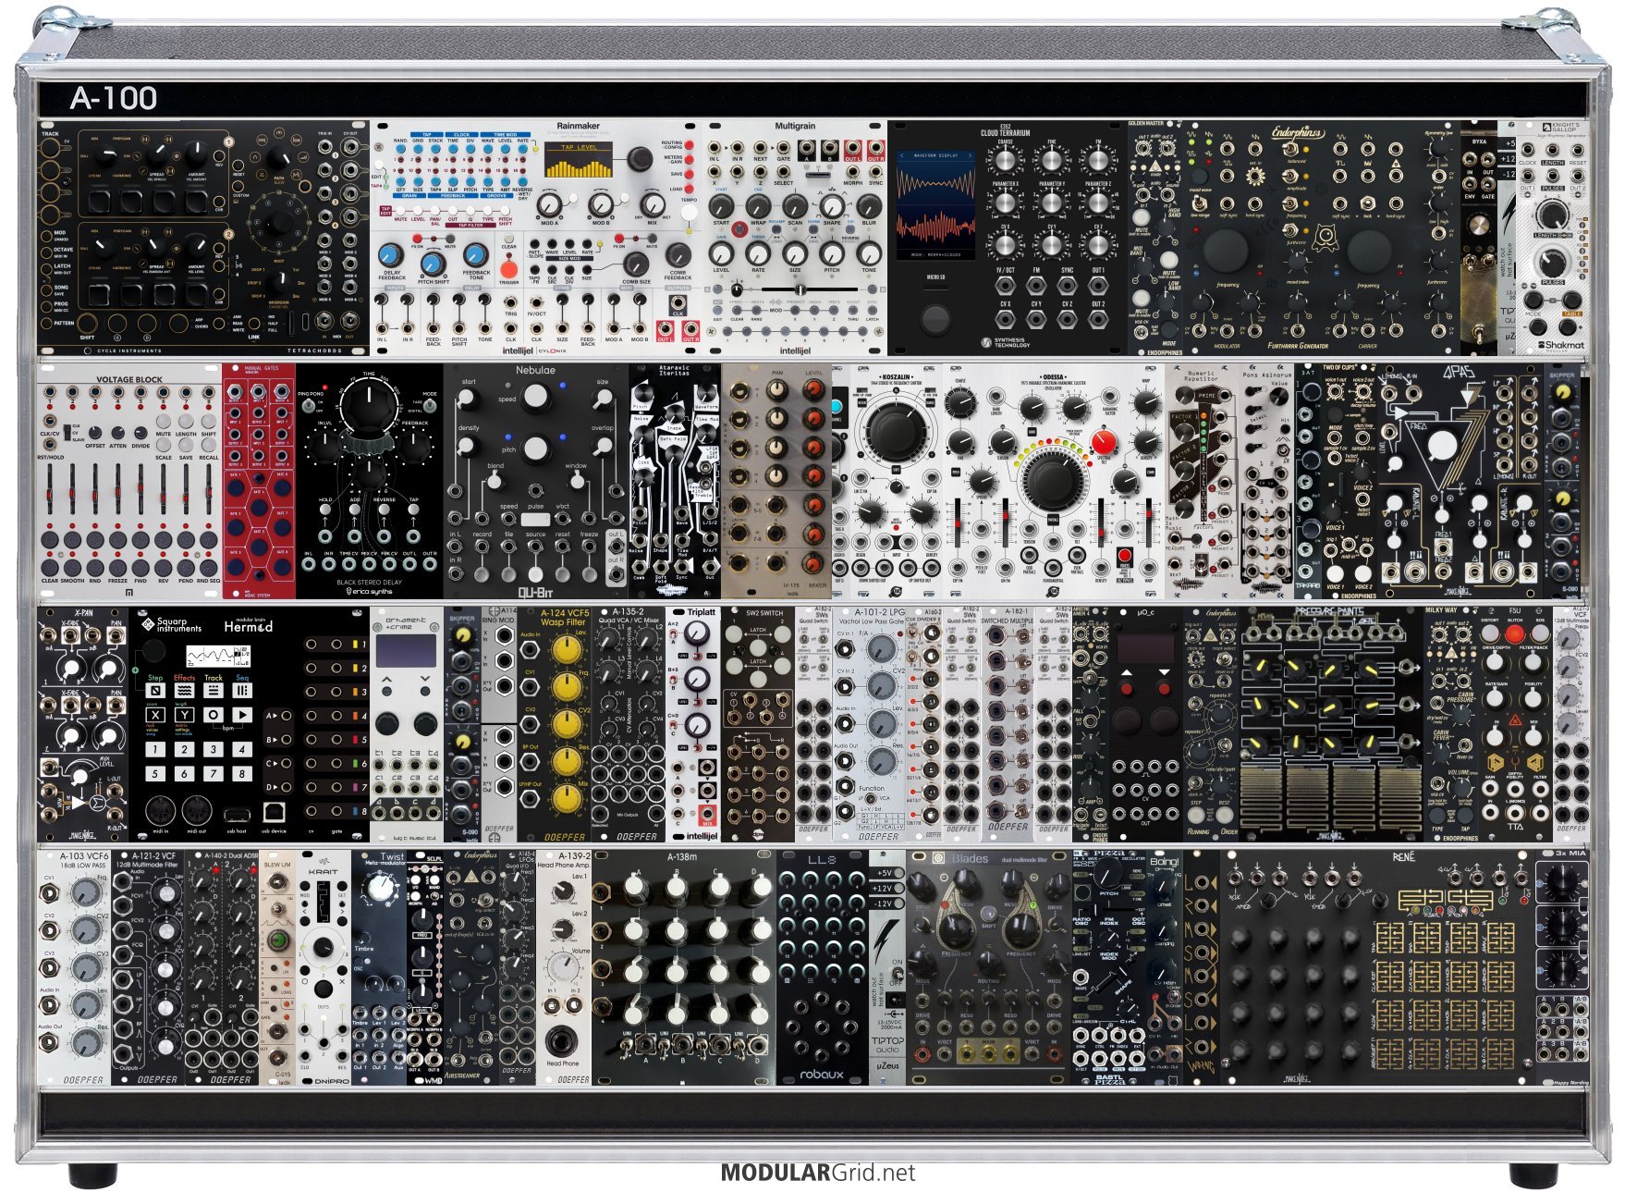Click the TONE knob on Multigrain
This screenshot has width=1637, height=1192.
tap(869, 252)
